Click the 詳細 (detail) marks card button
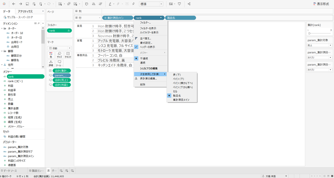This screenshot has height=178, width=334. point(51,63)
